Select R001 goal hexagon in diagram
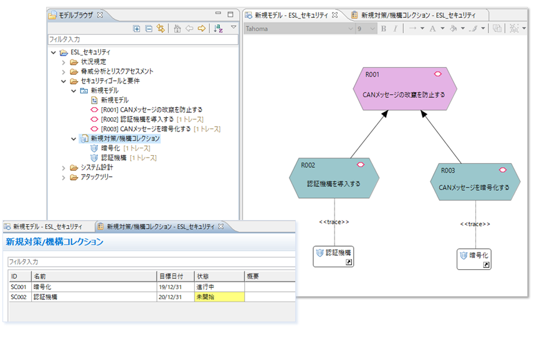 (x=405, y=88)
